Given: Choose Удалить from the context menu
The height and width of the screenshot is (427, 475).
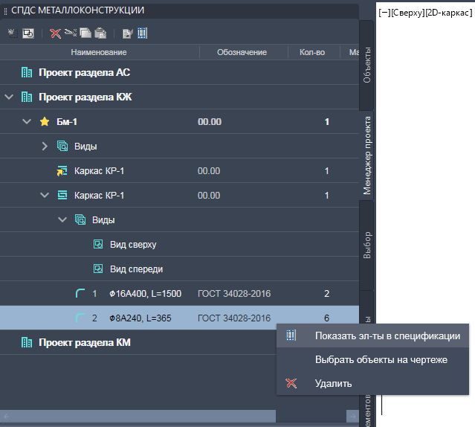Looking at the screenshot, I should [x=333, y=384].
